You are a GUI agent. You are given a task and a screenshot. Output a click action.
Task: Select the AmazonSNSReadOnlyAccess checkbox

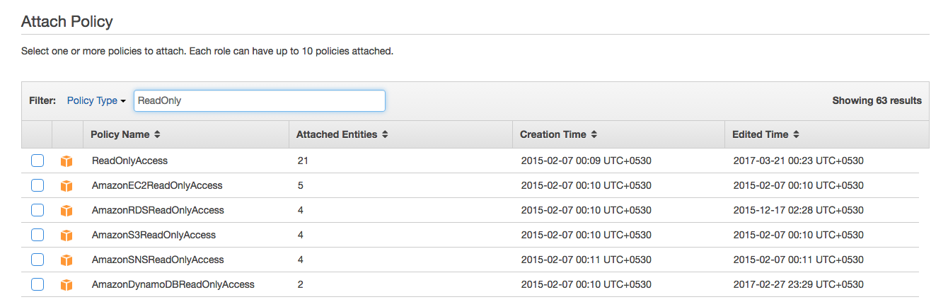(37, 260)
